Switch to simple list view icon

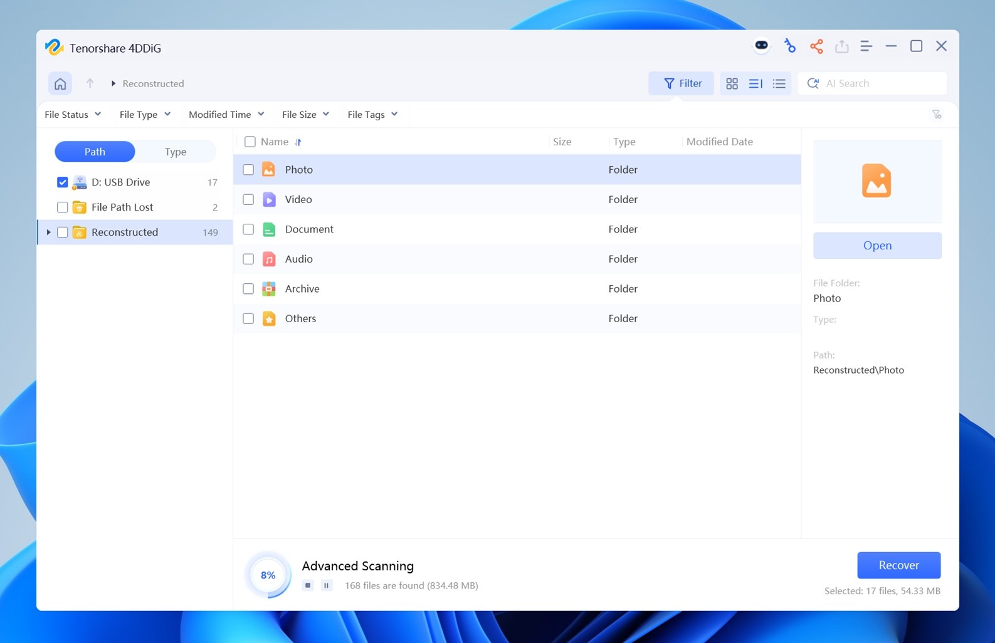tap(779, 83)
